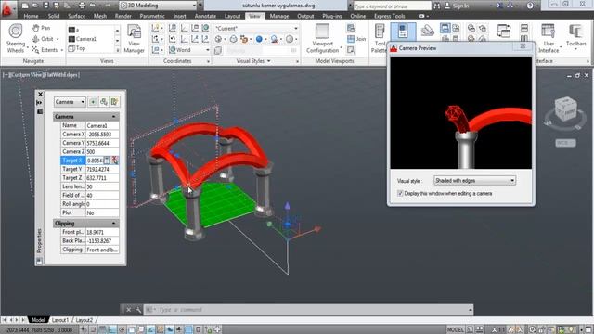The width and height of the screenshot is (594, 334).
Task: Expand the Orbit tool dropdown arrow
Action: coord(58,39)
